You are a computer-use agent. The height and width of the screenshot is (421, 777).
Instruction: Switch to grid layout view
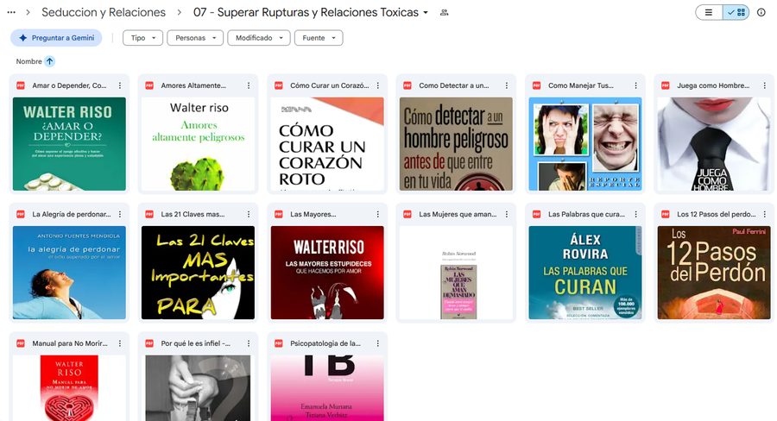point(736,12)
